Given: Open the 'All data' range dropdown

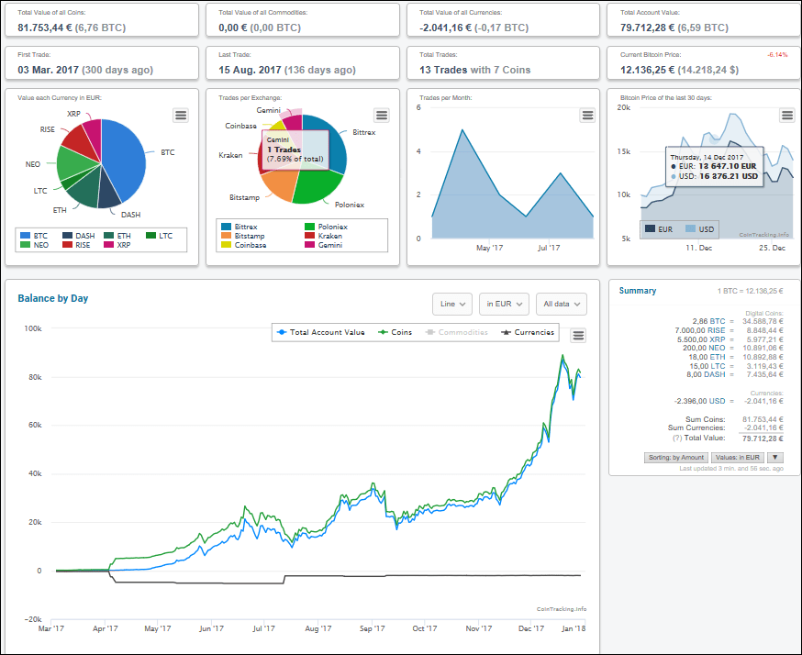Looking at the screenshot, I should [561, 304].
